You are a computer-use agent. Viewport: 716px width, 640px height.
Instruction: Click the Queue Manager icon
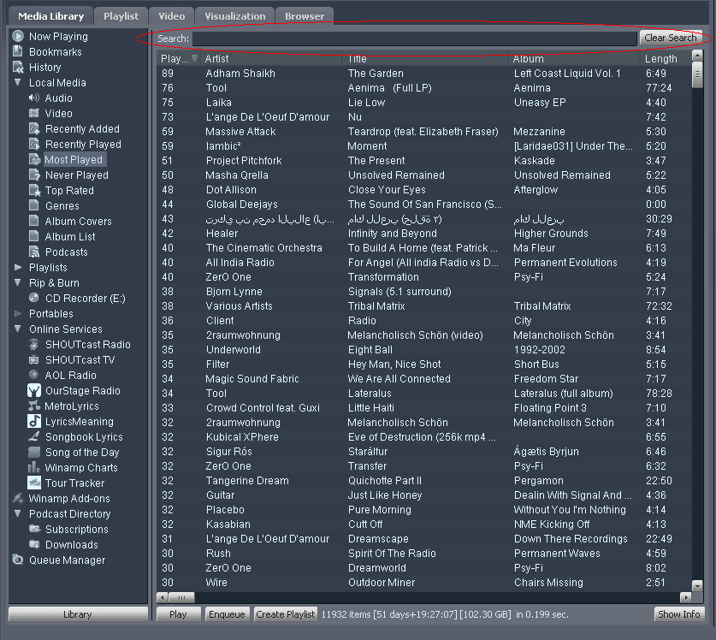click(x=18, y=560)
